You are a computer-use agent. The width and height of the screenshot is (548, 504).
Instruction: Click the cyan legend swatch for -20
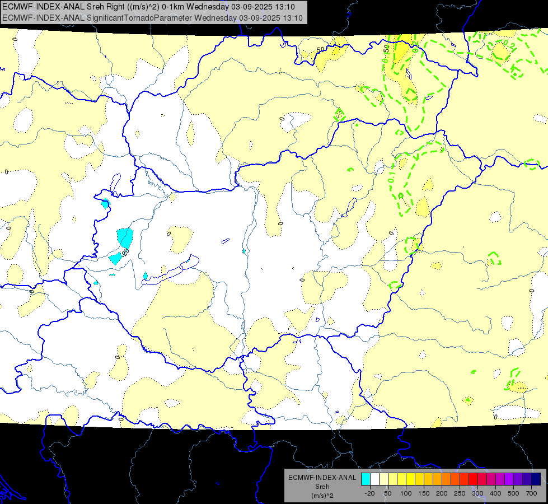(366, 479)
